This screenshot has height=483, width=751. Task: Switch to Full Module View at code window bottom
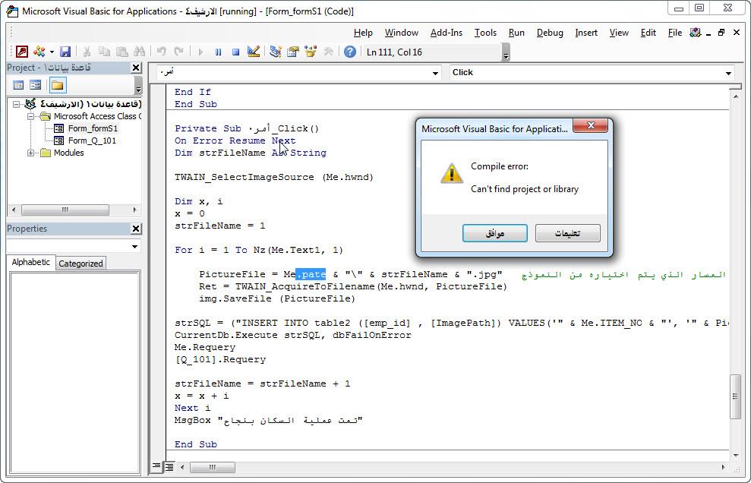[x=169, y=466]
